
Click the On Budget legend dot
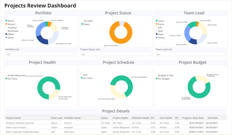pos(156,79)
